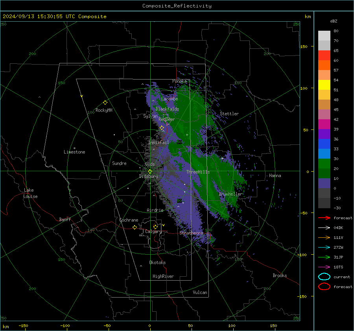Click the Ponoka city label
Viewport: 354px width, 331px height.
point(179,81)
